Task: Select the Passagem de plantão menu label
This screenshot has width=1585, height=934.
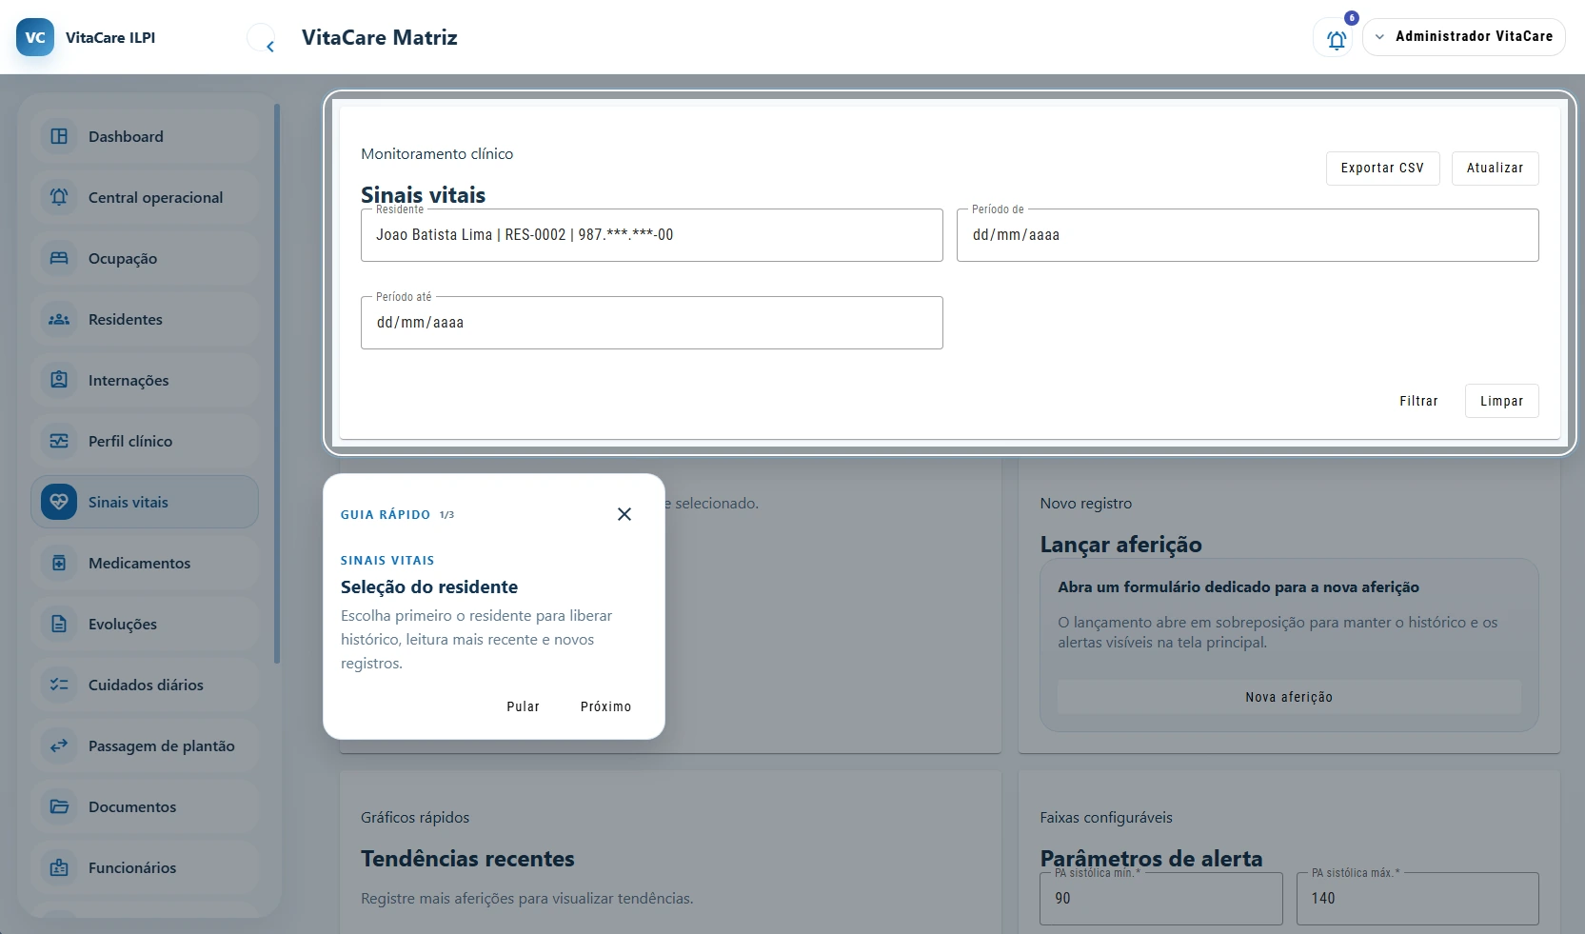Action: pyautogui.click(x=162, y=745)
